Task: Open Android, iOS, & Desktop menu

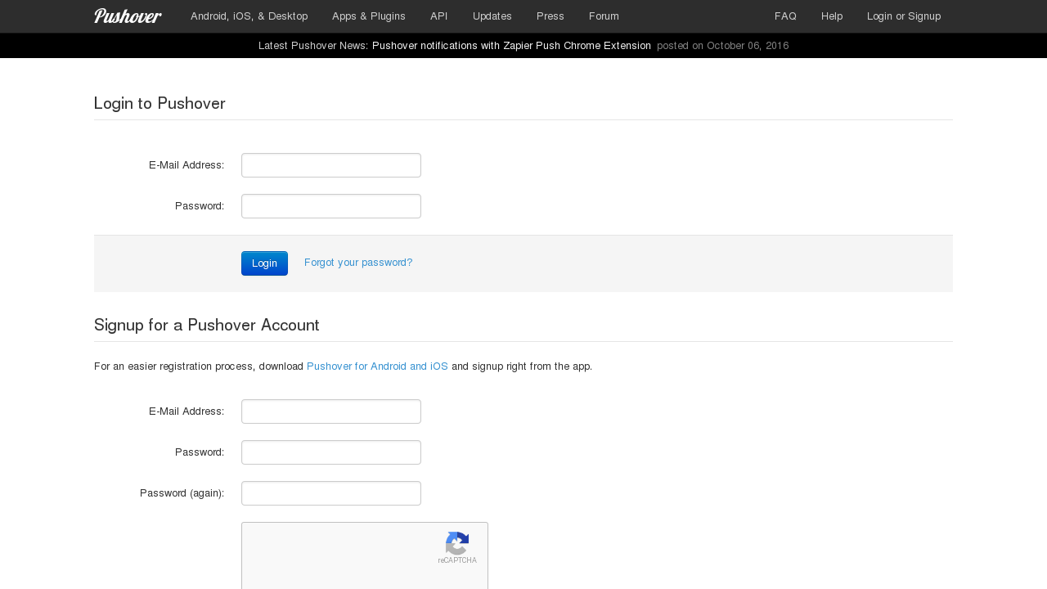Action: tap(249, 16)
